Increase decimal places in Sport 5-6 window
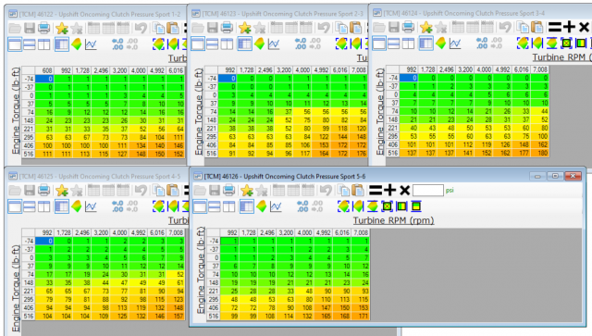This screenshot has width=592, height=336. click(302, 206)
